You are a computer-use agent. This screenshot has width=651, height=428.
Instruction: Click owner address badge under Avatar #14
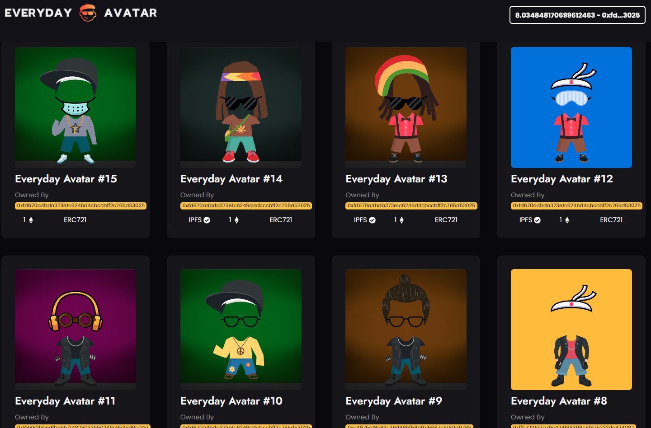(246, 205)
